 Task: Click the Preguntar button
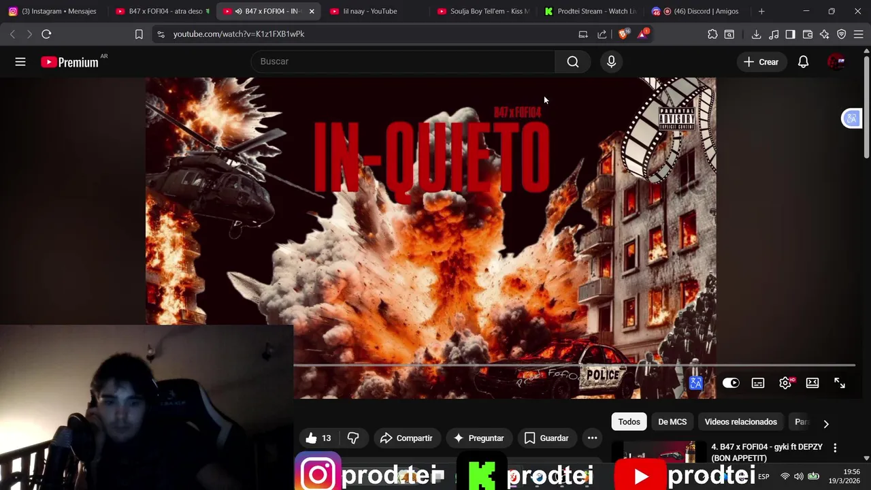(479, 438)
